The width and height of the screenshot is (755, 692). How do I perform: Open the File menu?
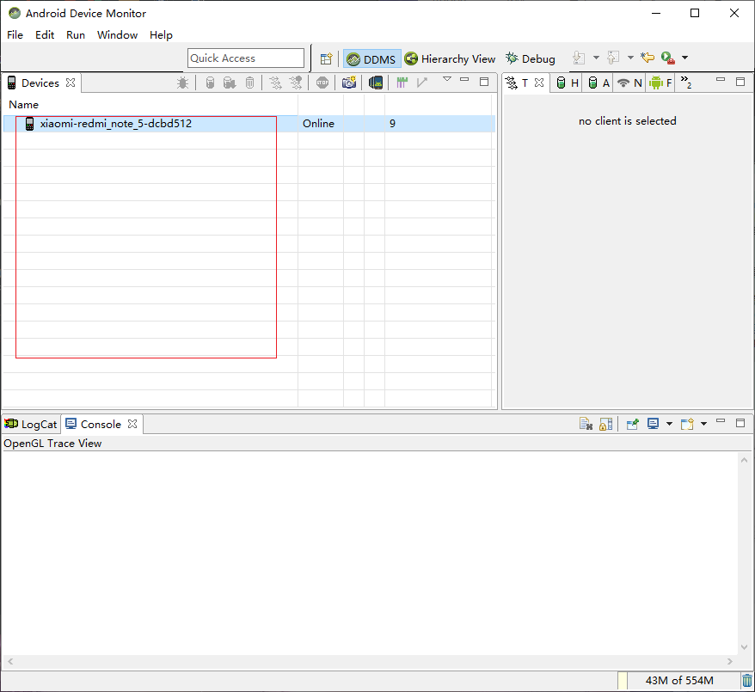click(15, 35)
